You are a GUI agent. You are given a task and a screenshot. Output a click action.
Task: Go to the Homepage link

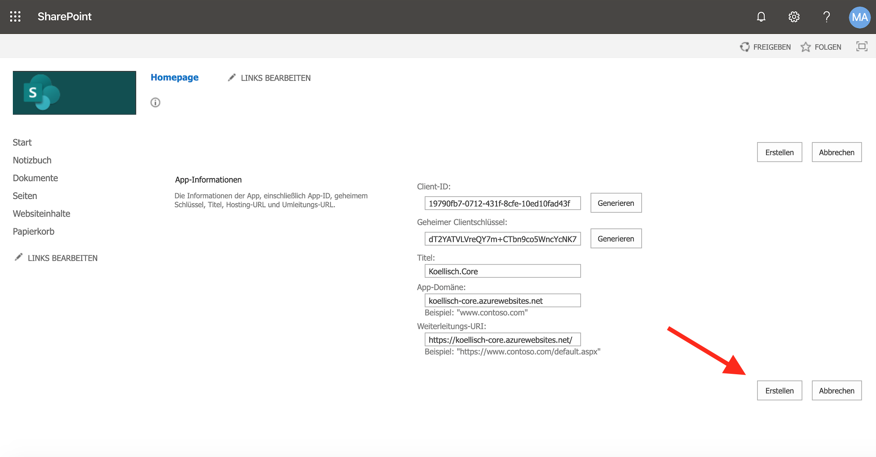[175, 77]
